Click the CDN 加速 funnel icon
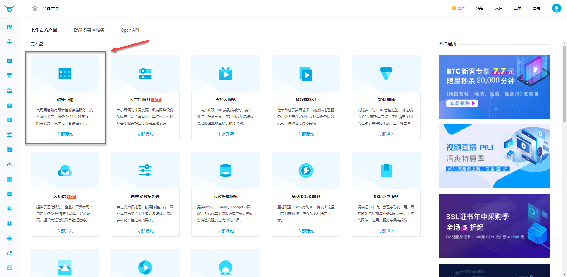The width and height of the screenshot is (567, 277). (386, 74)
